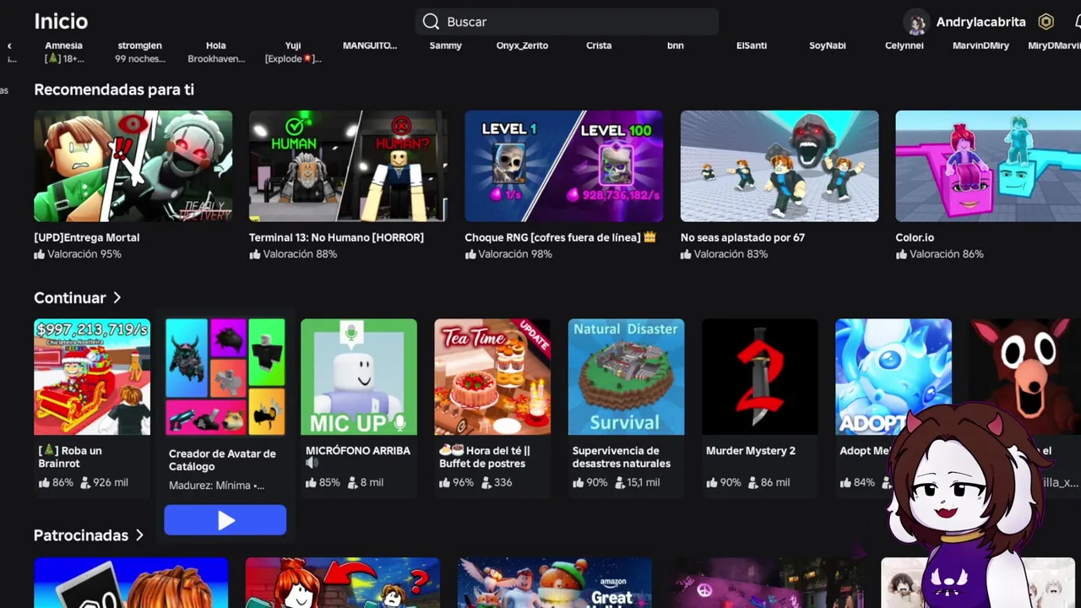Open Natural Disaster Survival game icon
This screenshot has height=608, width=1081.
click(626, 377)
